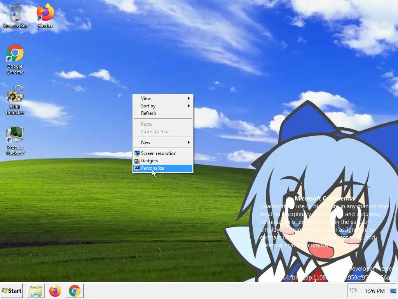The width and height of the screenshot is (398, 299).
Task: Click the 3:26 PM system clock
Action: point(374,291)
